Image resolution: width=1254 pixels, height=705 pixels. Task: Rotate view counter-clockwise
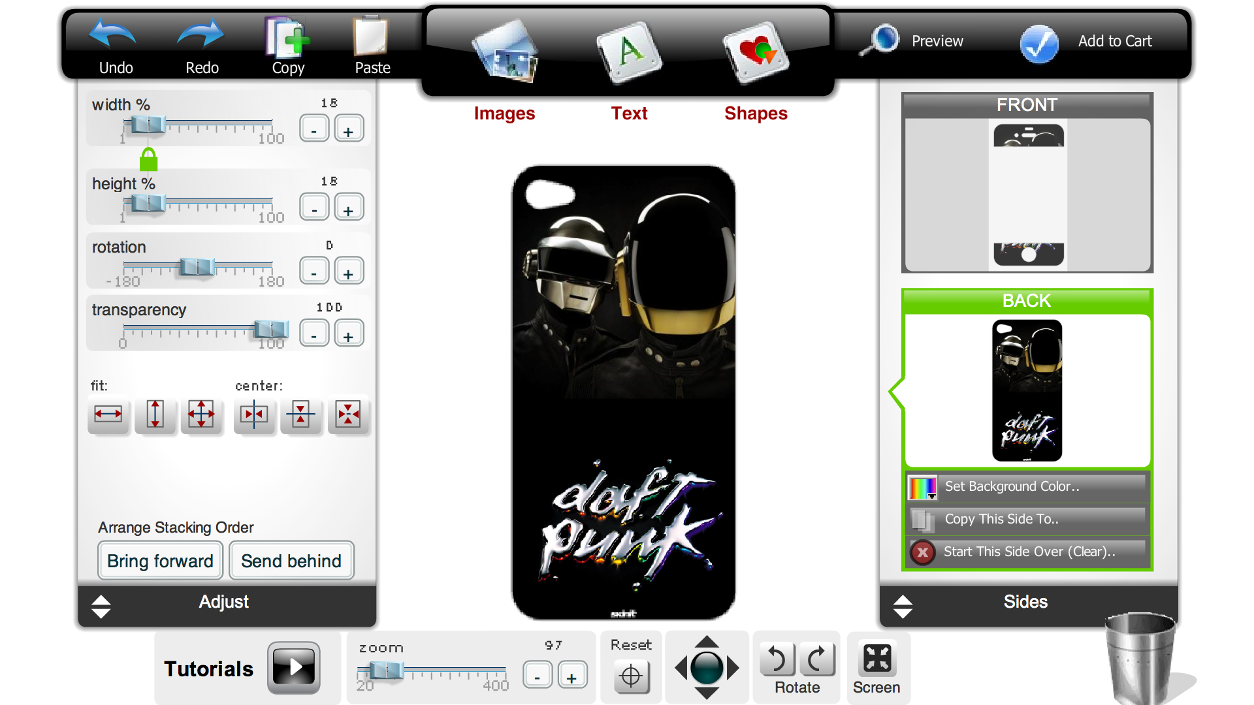point(777,659)
